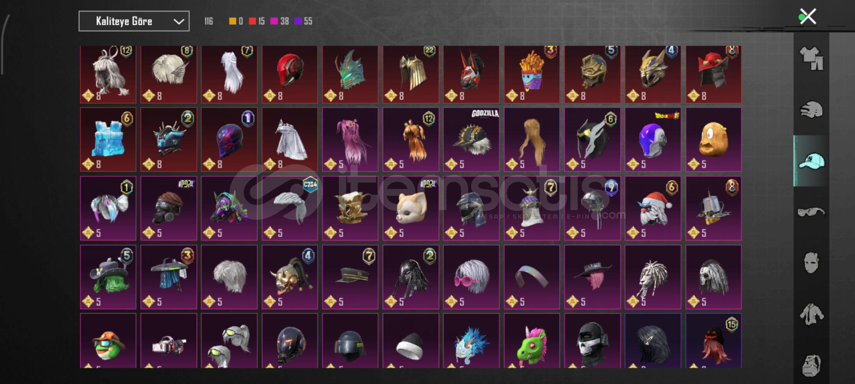Close the inventory with the X

tap(808, 16)
